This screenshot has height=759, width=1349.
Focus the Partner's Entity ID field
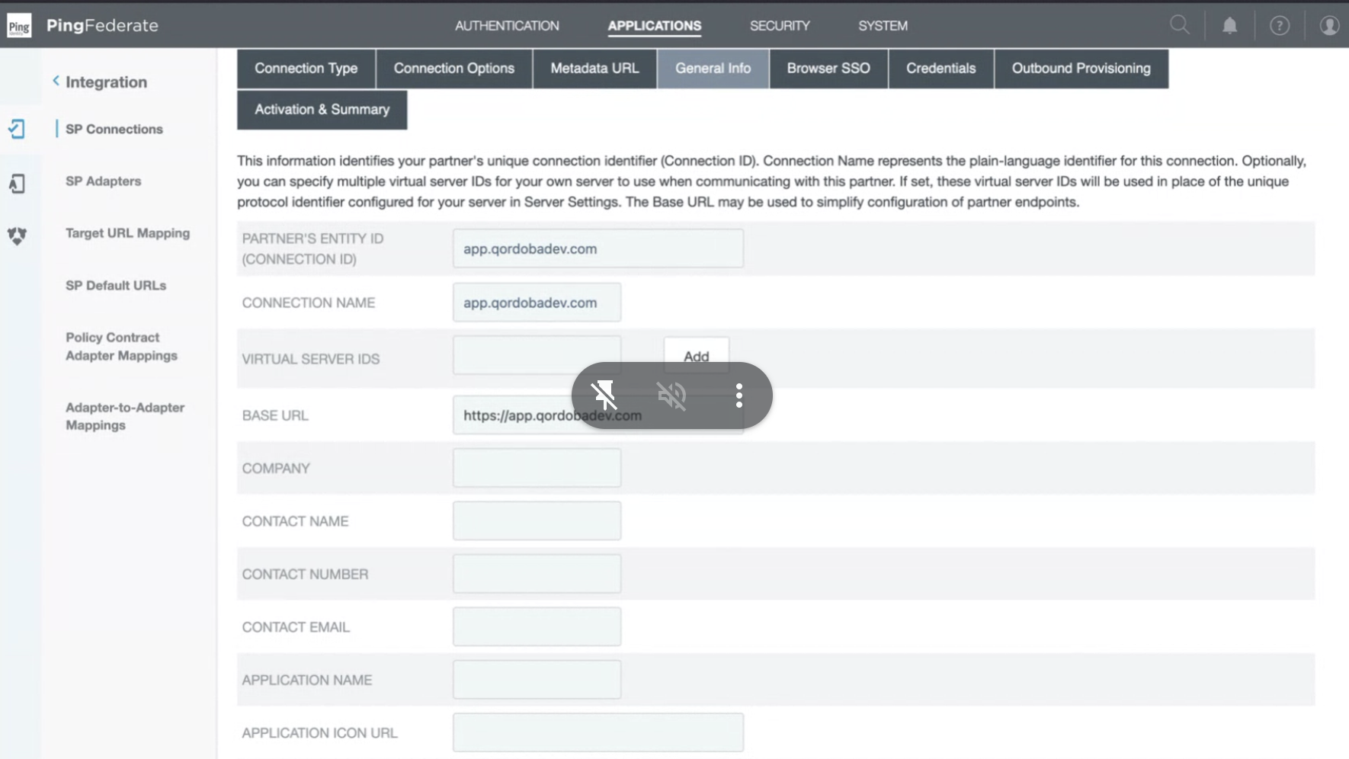coord(598,248)
